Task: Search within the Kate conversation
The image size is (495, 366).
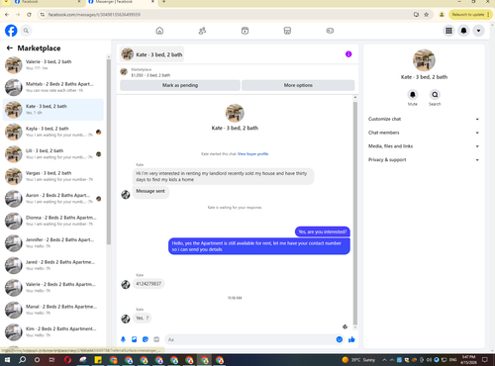Action: (x=435, y=95)
